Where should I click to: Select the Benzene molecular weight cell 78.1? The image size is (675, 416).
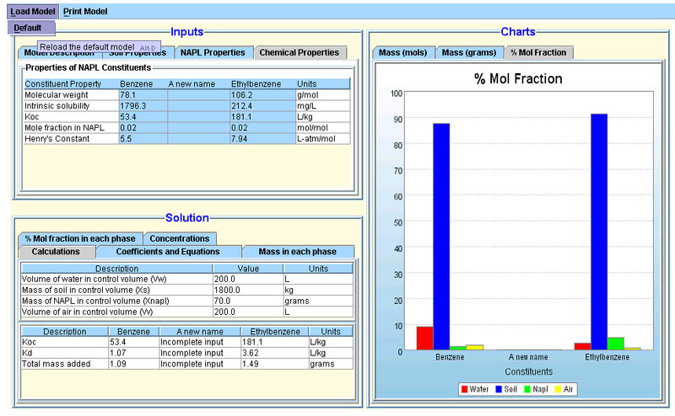pyautogui.click(x=142, y=95)
